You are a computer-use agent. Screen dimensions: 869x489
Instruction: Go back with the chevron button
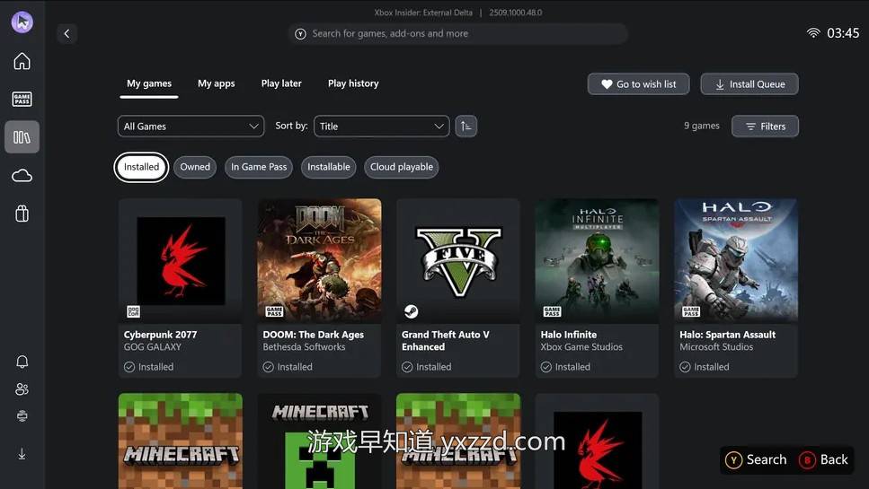[67, 34]
